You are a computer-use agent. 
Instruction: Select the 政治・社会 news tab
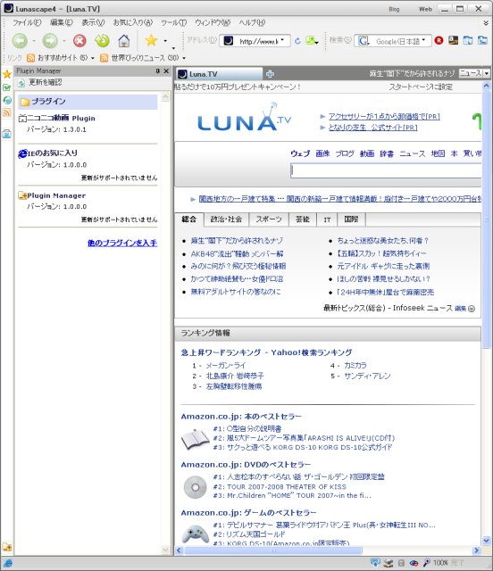pyautogui.click(x=226, y=219)
